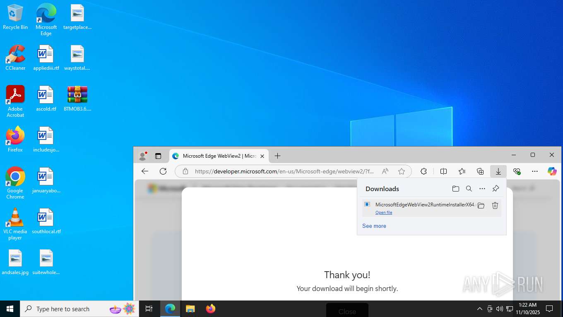
Task: Select the MicrosoftEdgeWebView2RuntimeInstallerX64 download item
Action: [x=432, y=208]
